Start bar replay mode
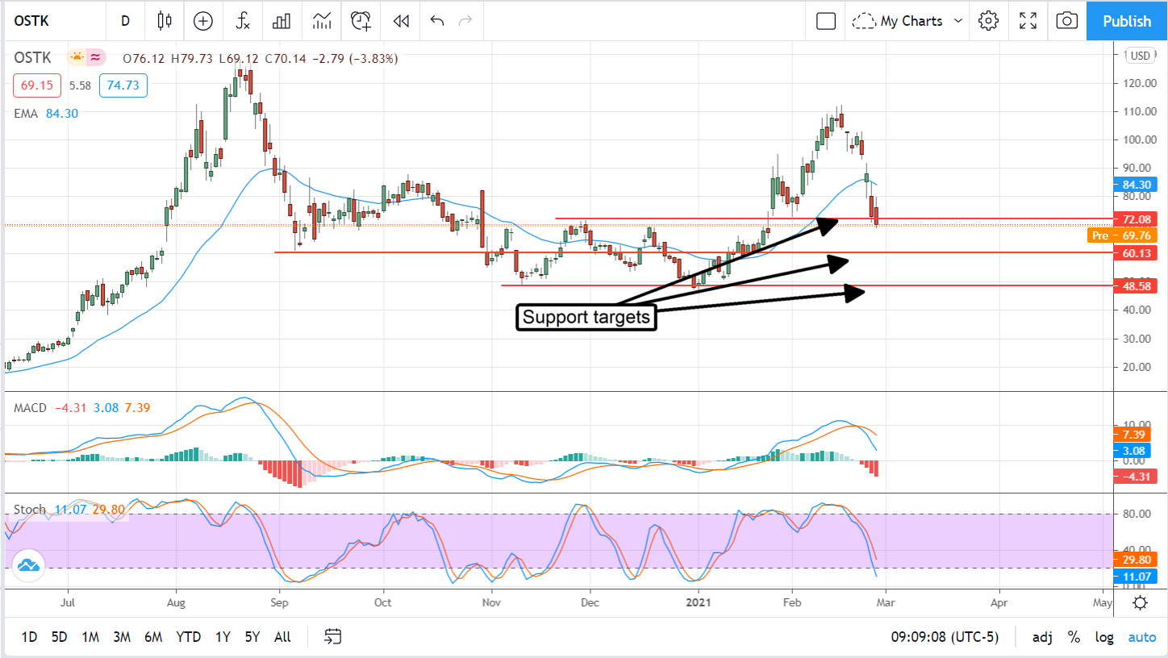The image size is (1168, 658). pos(401,21)
